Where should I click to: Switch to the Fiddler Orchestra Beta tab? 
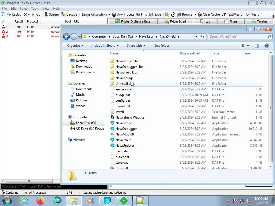click(x=133, y=21)
